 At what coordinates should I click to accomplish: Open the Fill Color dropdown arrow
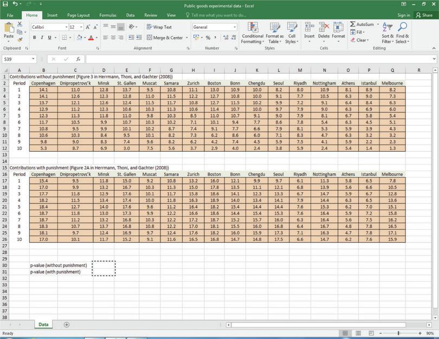pos(84,38)
